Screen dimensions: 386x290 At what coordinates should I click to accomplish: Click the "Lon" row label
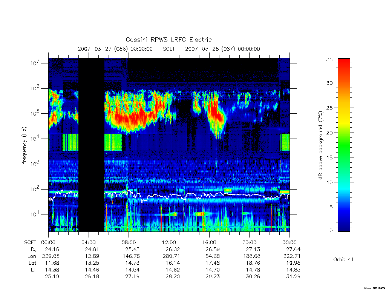coord(32,256)
